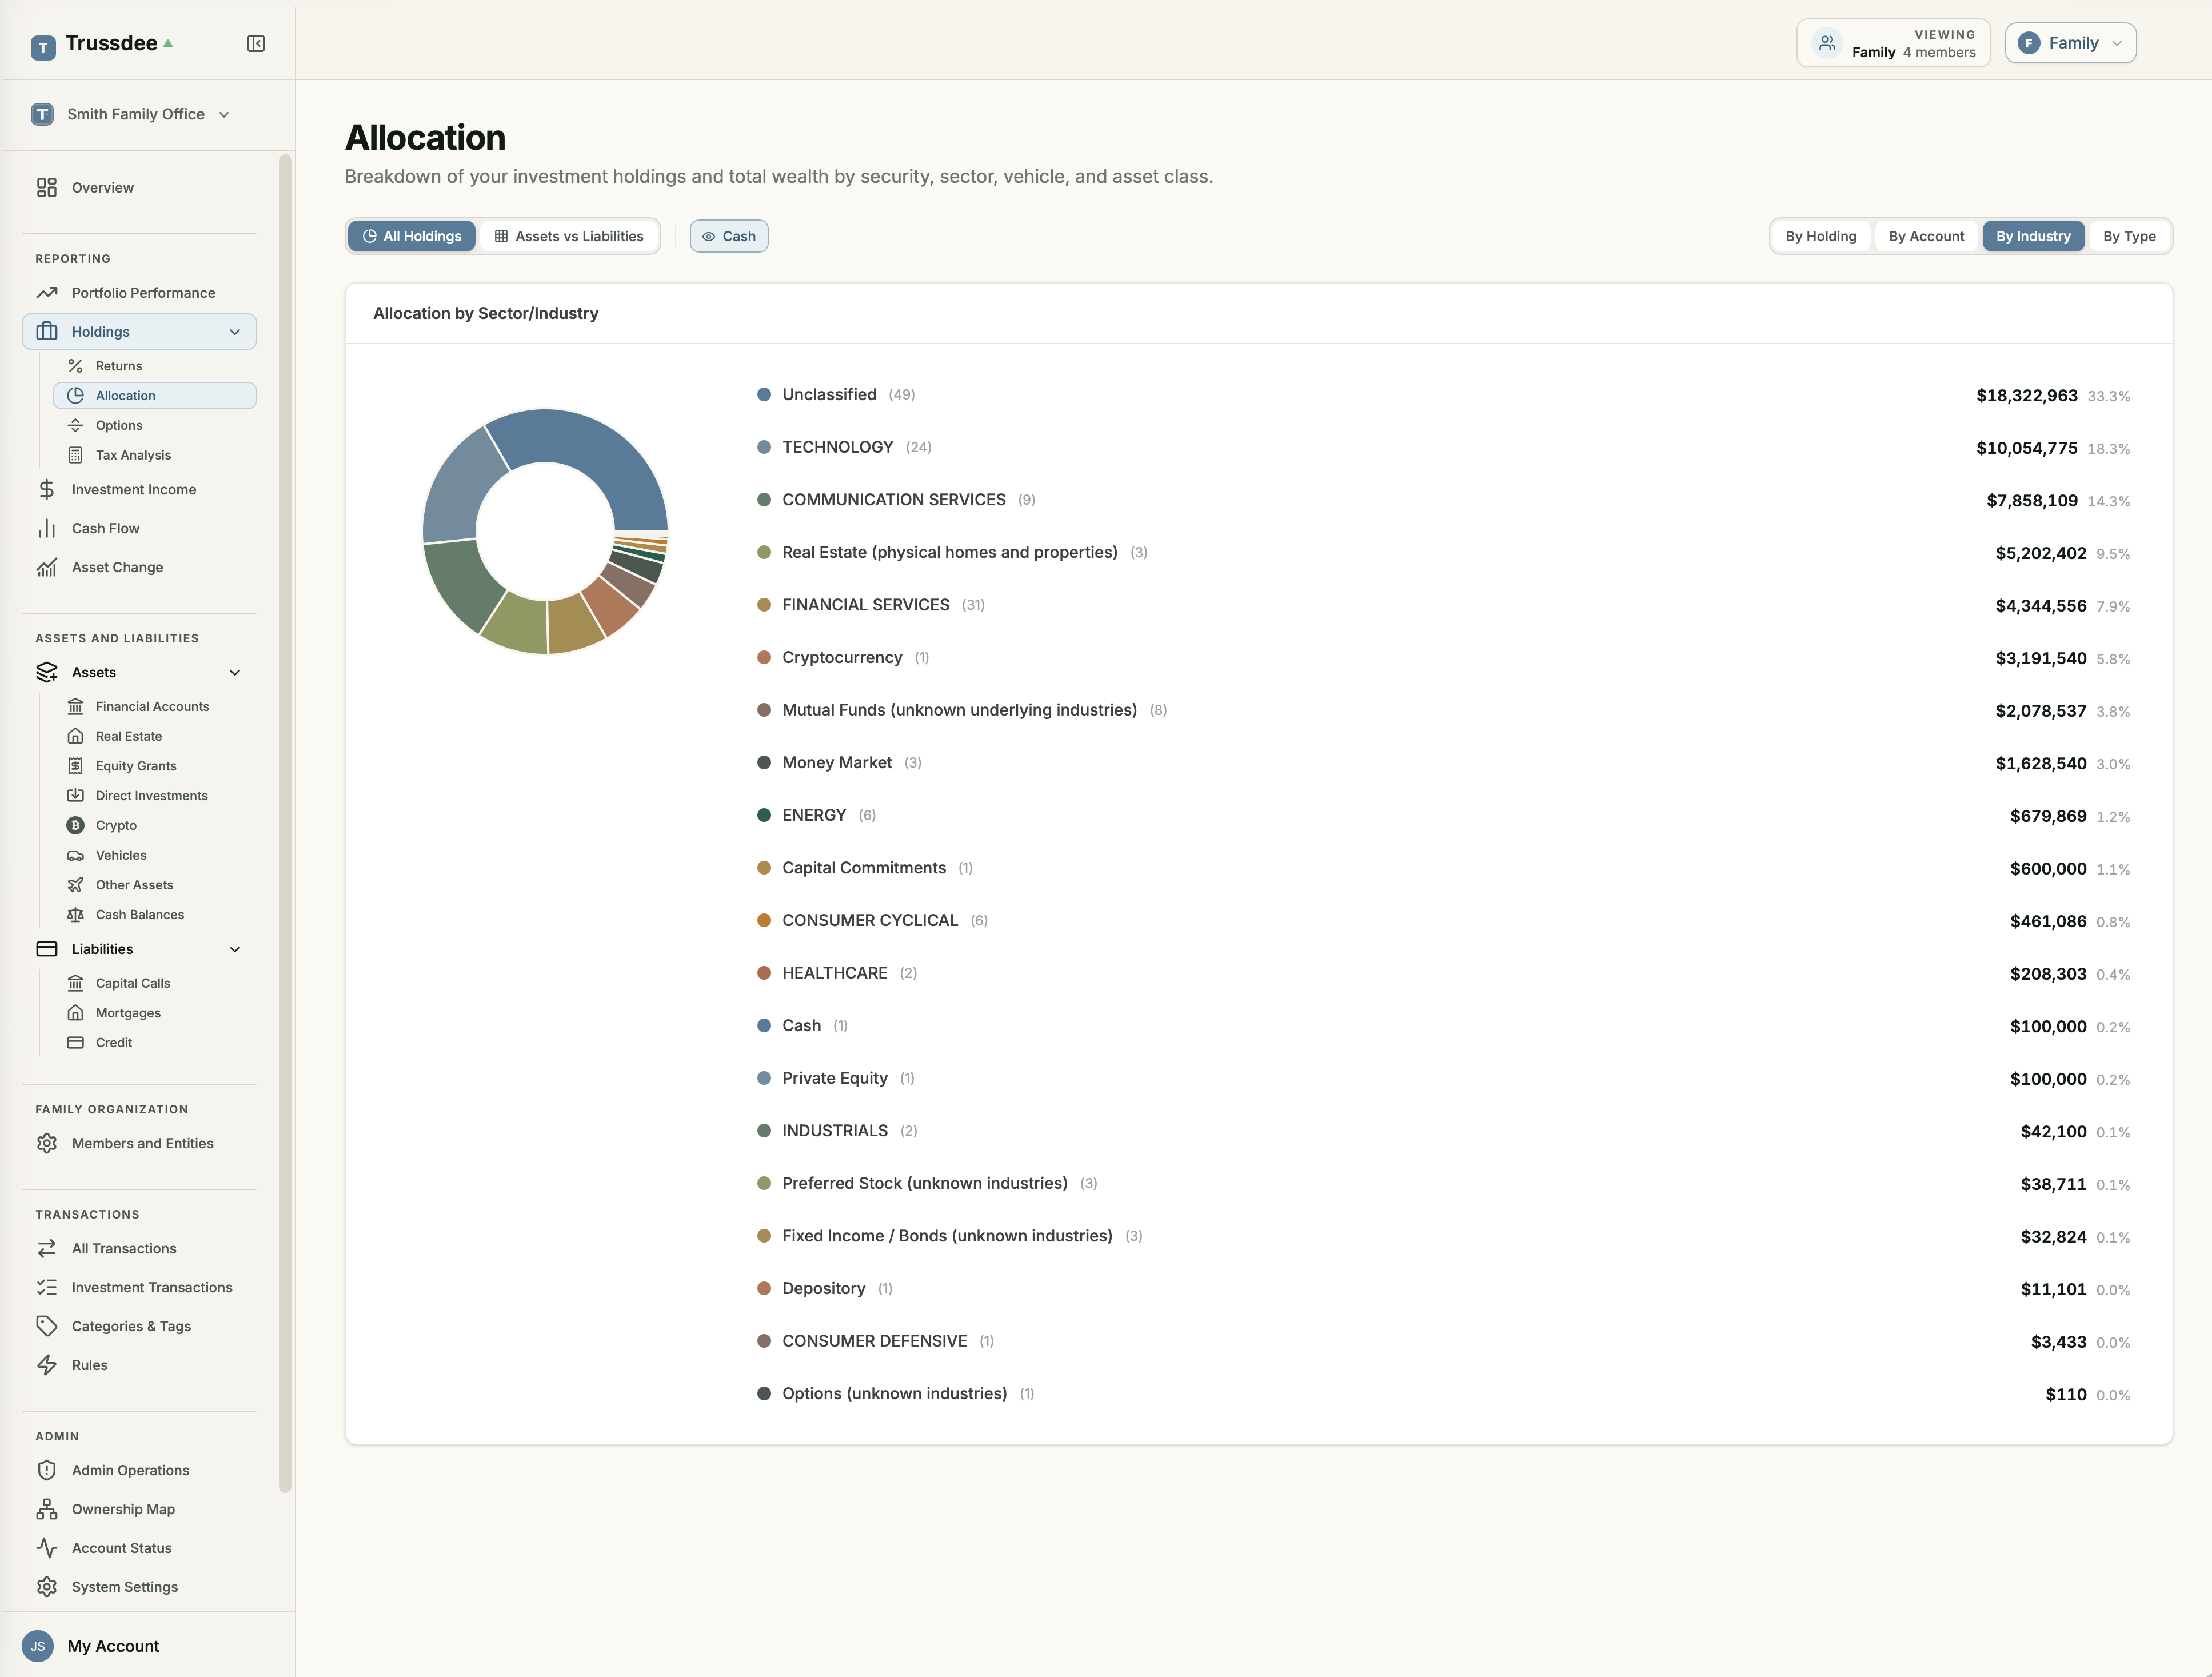Viewport: 2212px width, 1677px height.
Task: Click the Crypto bitcoin icon
Action: point(75,826)
